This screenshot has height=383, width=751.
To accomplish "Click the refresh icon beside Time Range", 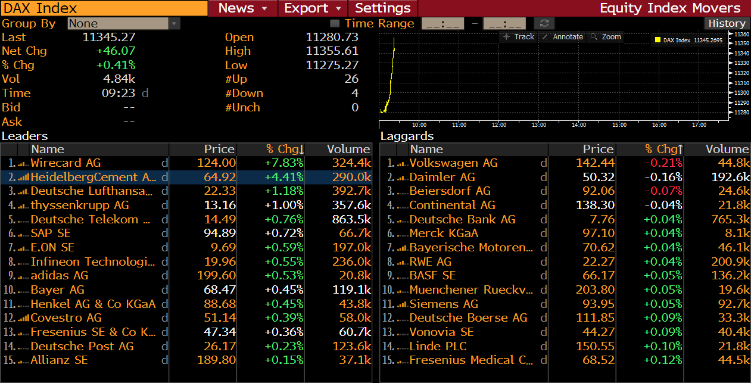I will [x=543, y=23].
